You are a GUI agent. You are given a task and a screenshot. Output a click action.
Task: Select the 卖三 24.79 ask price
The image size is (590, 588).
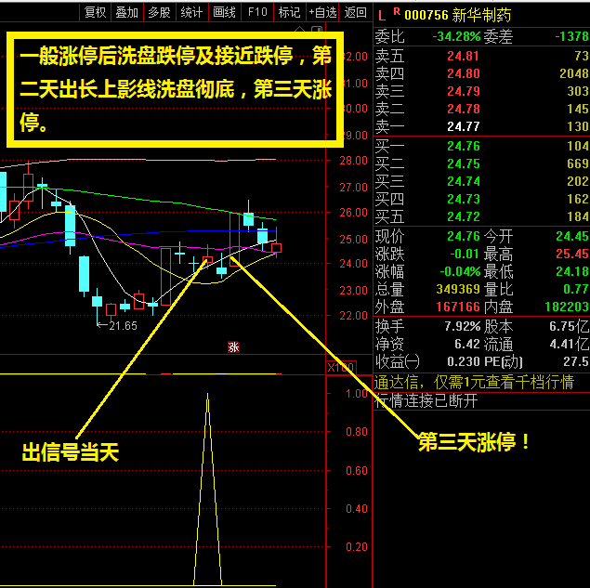pyautogui.click(x=464, y=91)
